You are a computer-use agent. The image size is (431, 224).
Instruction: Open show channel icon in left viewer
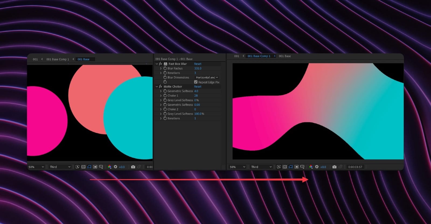tap(109, 167)
